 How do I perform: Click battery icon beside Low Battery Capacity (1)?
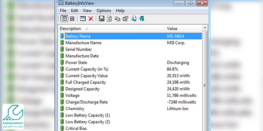point(62,115)
